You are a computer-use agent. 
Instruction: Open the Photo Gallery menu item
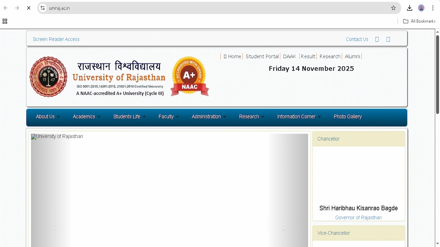coord(348,117)
